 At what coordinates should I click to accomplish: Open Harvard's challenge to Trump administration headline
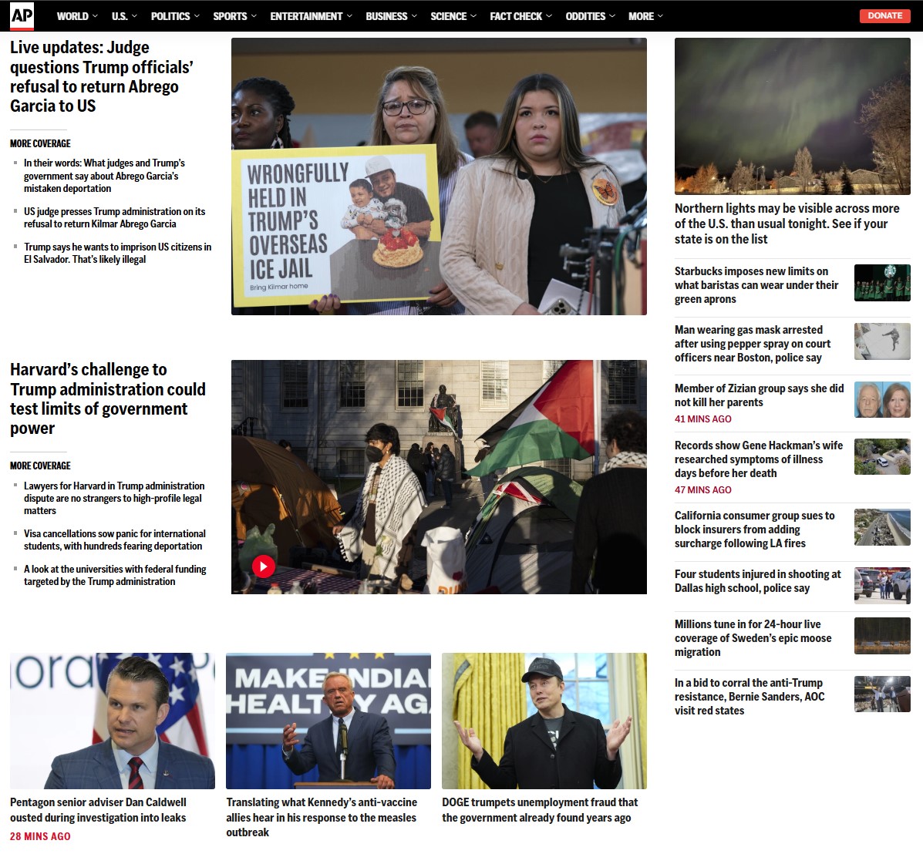[x=108, y=399]
